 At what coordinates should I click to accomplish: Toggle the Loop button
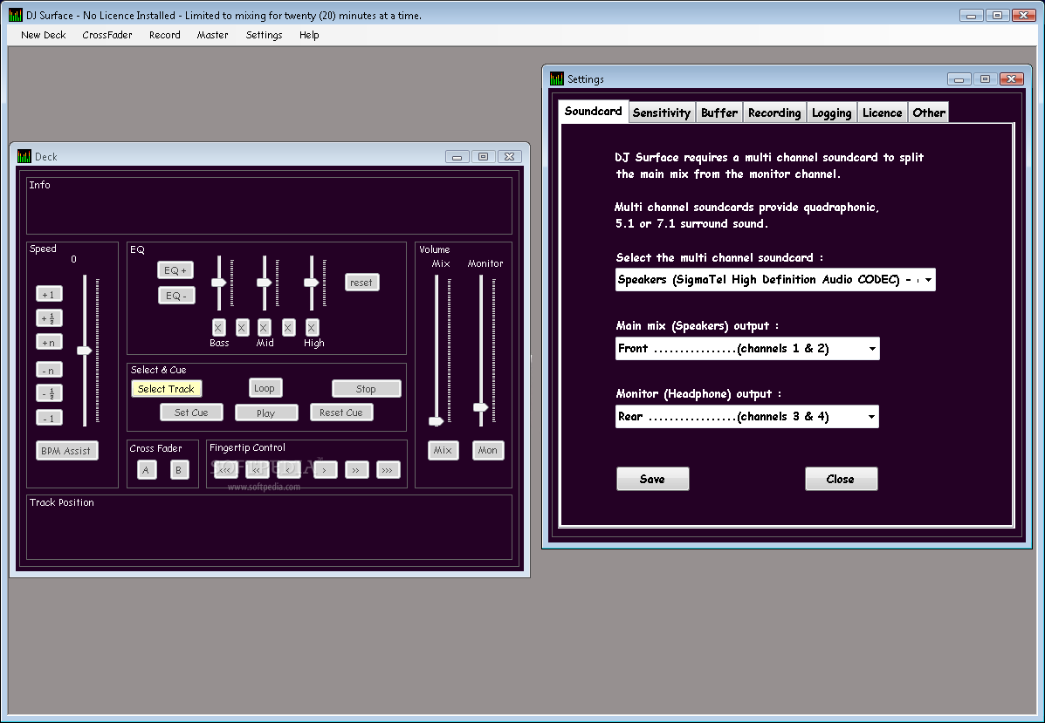click(265, 388)
